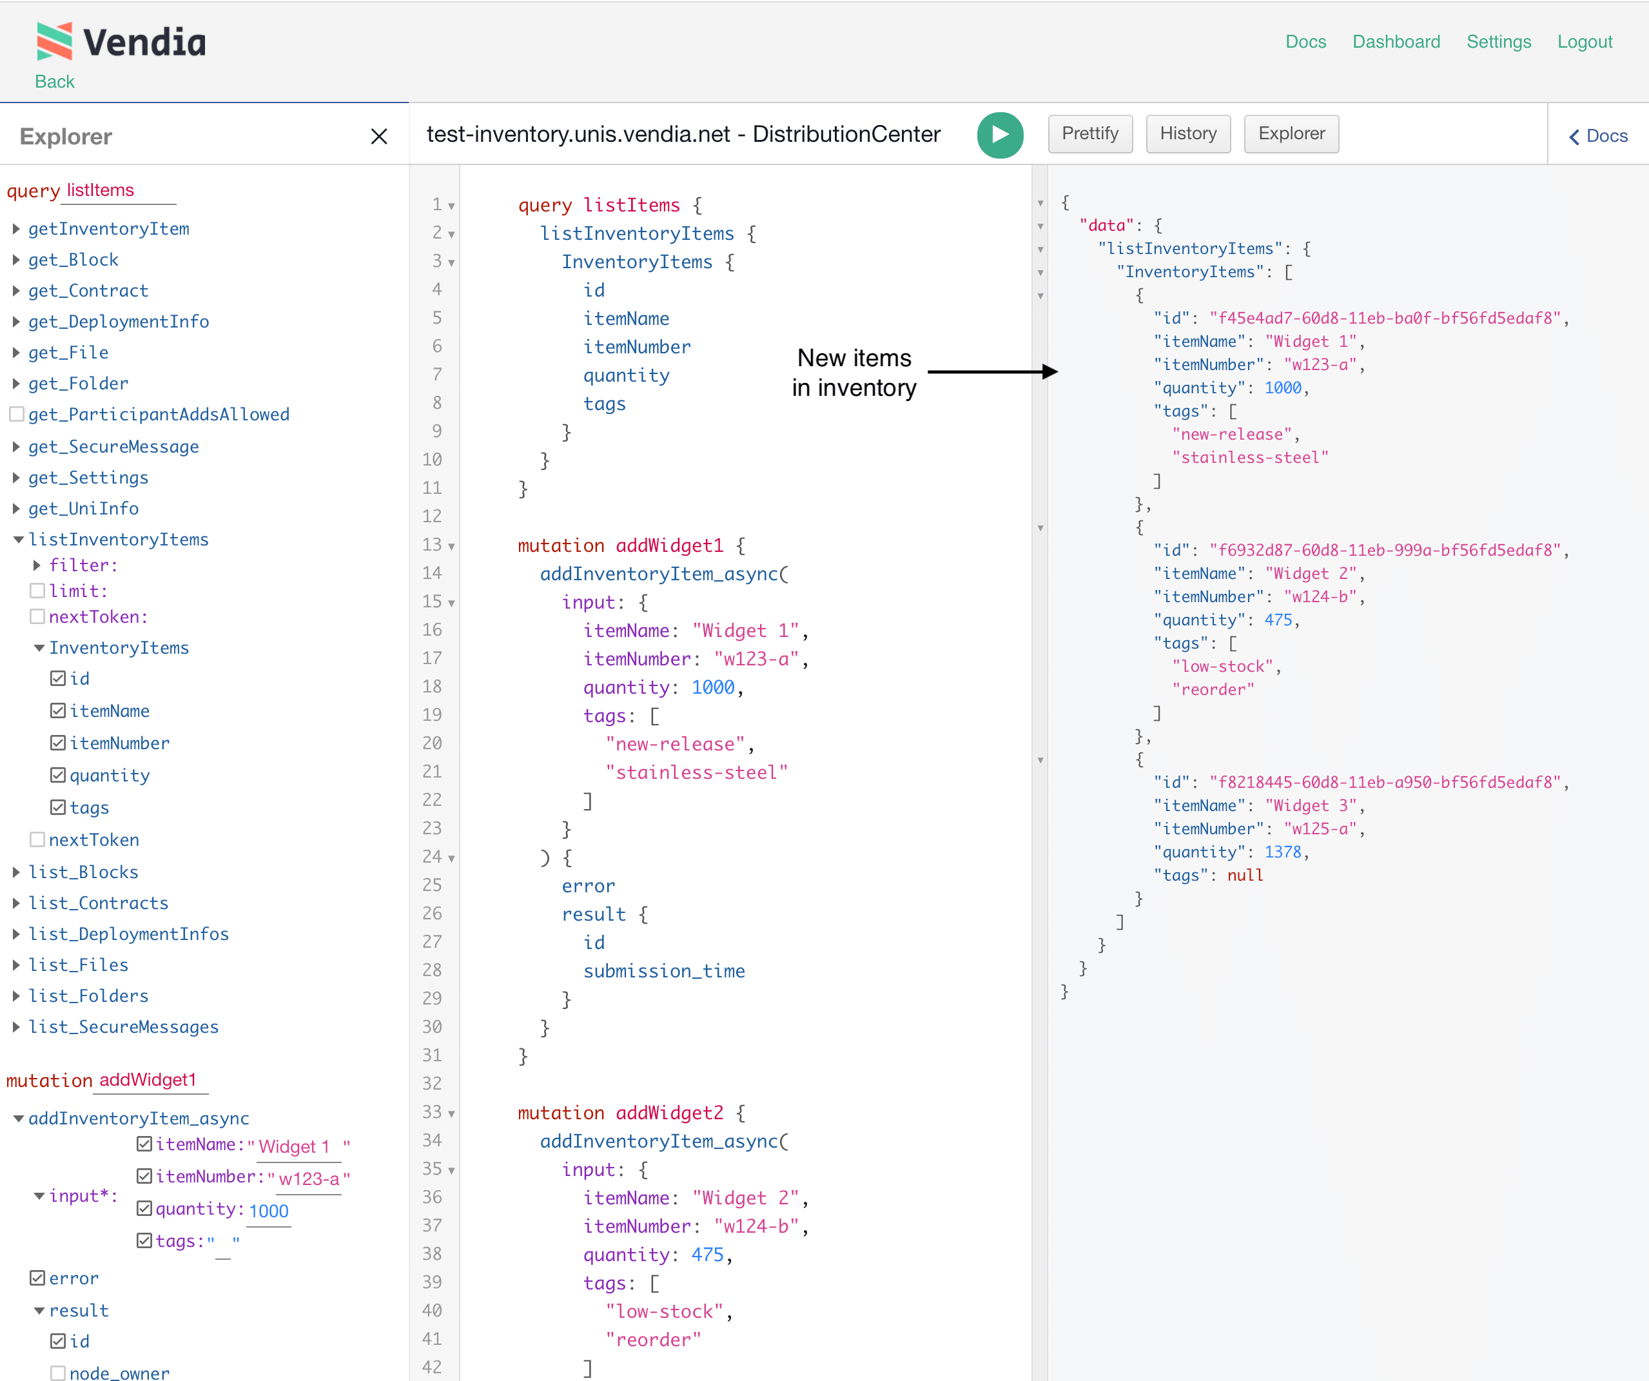Expand get_Contract tree item
Screen dimensions: 1649x1381
tap(15, 291)
